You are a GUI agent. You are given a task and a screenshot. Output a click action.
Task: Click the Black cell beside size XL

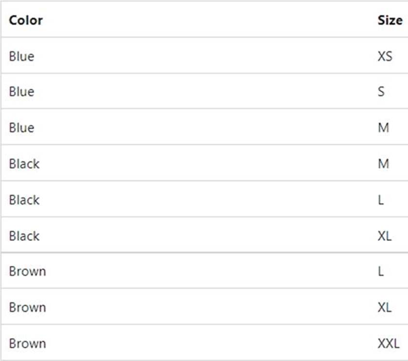[x=24, y=236]
